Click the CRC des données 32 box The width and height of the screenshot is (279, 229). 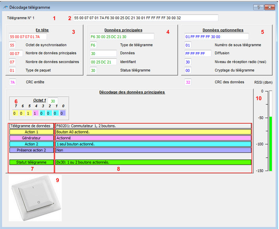[x=188, y=82]
